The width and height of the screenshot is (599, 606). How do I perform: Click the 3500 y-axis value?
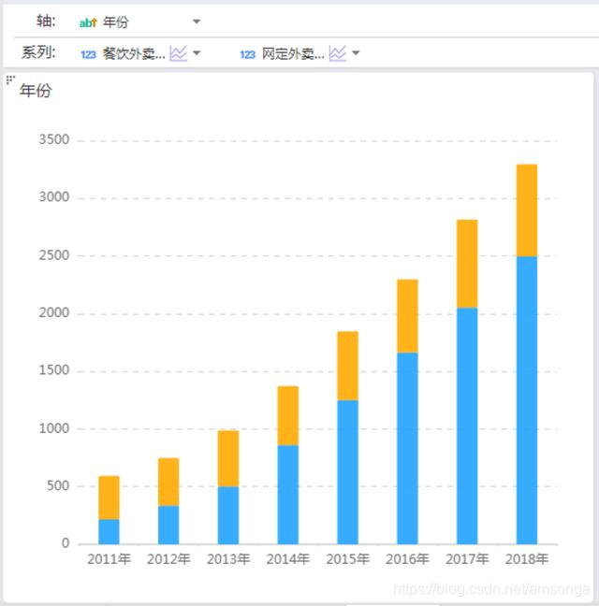coord(54,139)
